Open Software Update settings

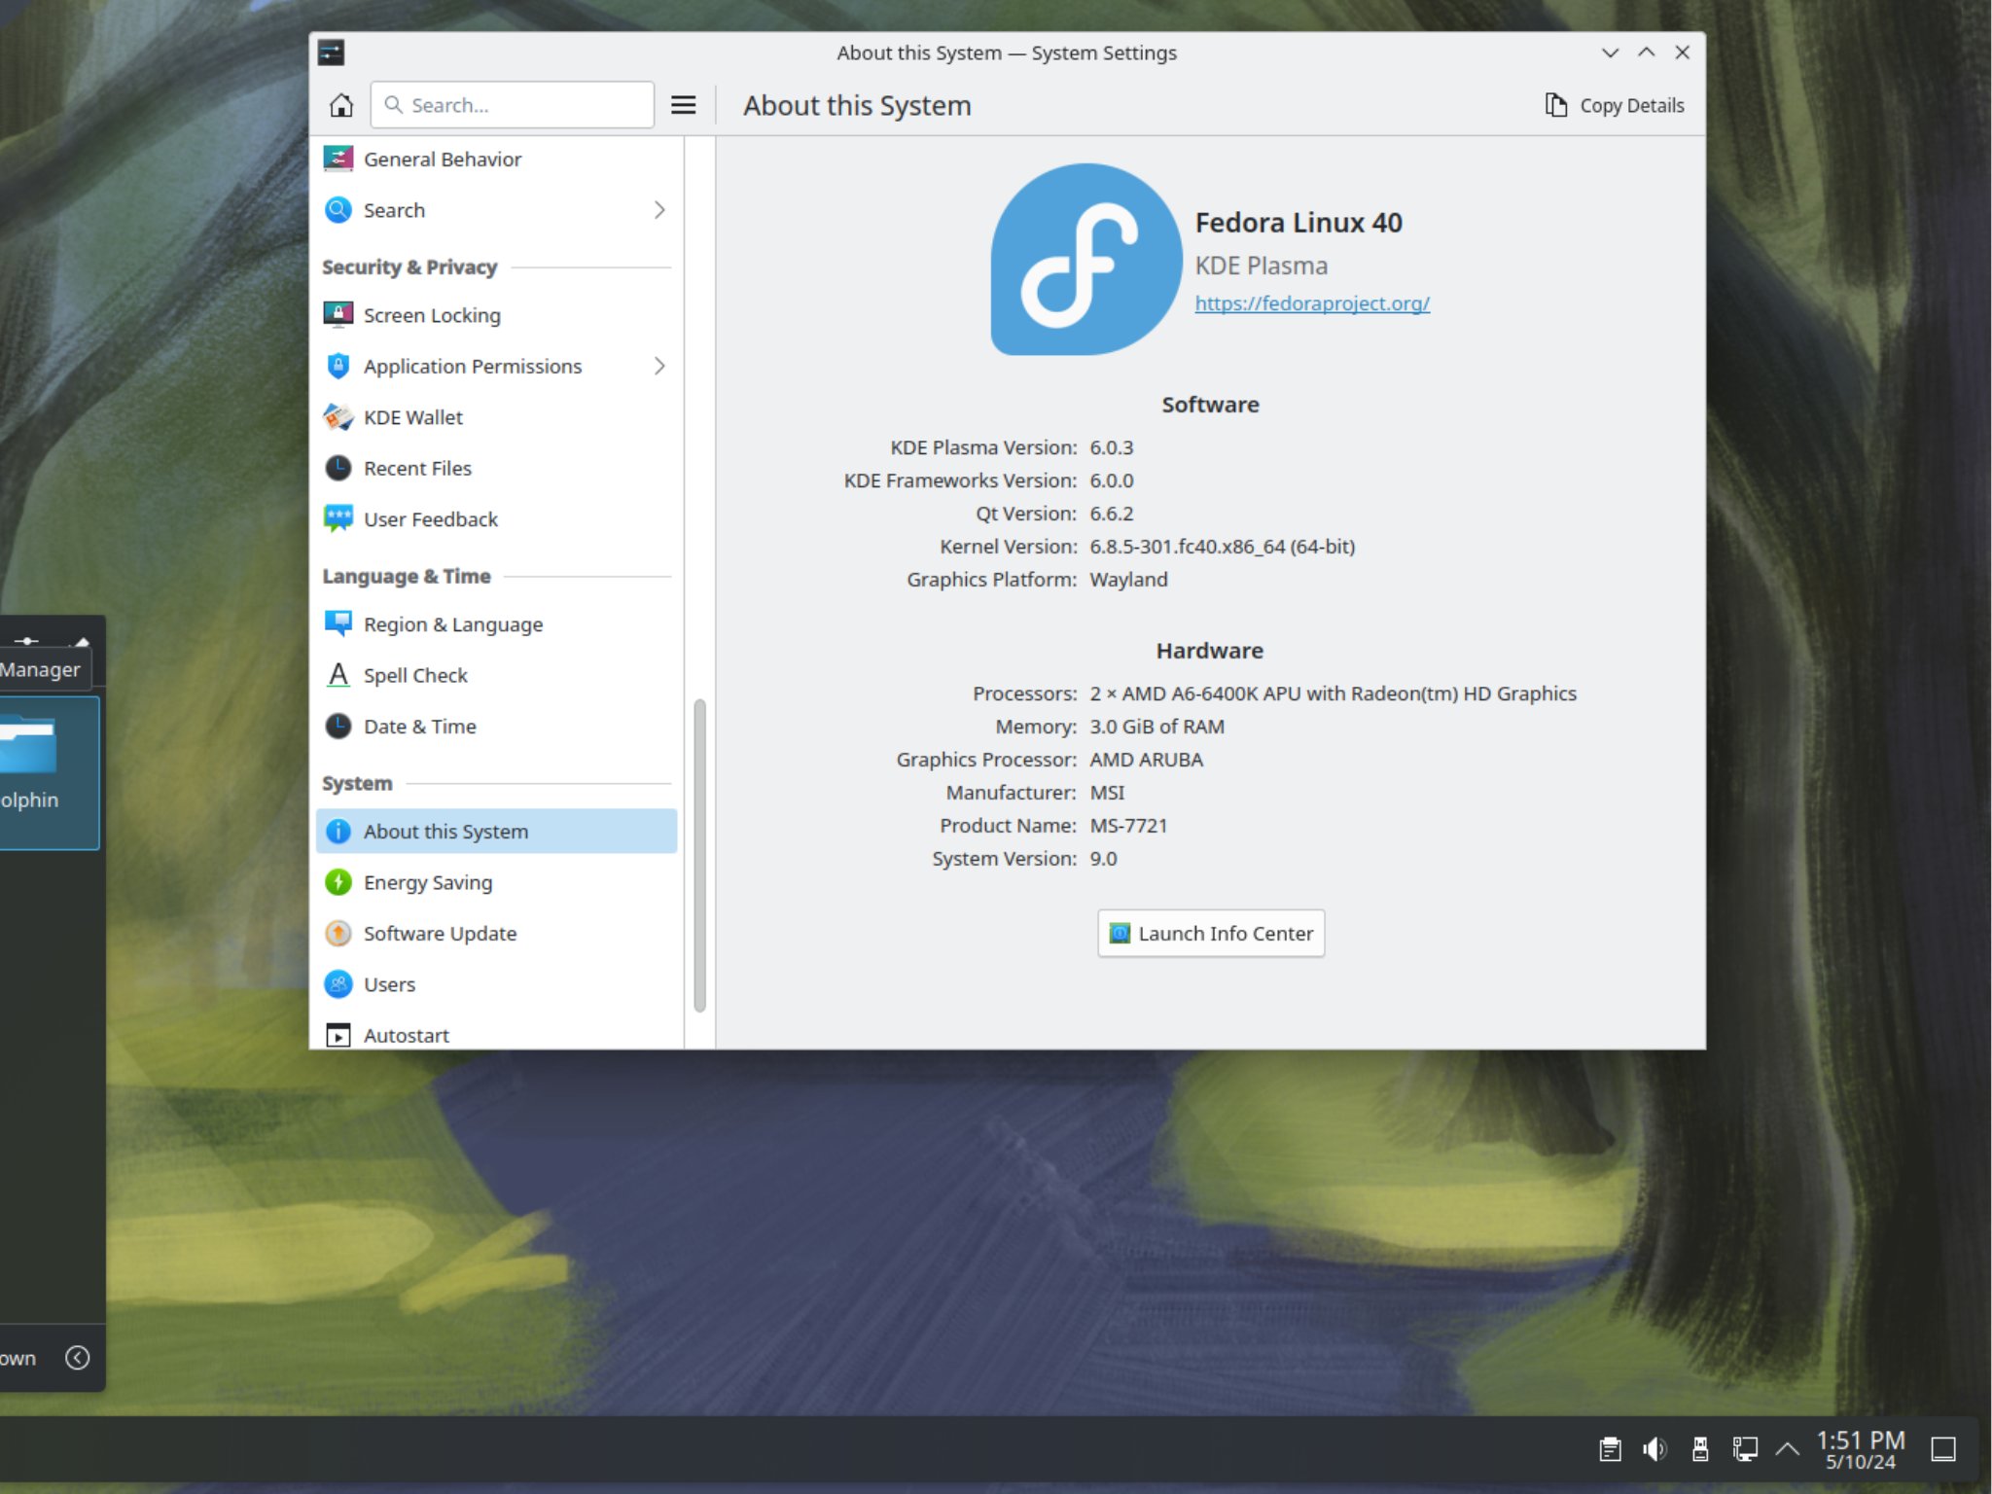(x=497, y=934)
